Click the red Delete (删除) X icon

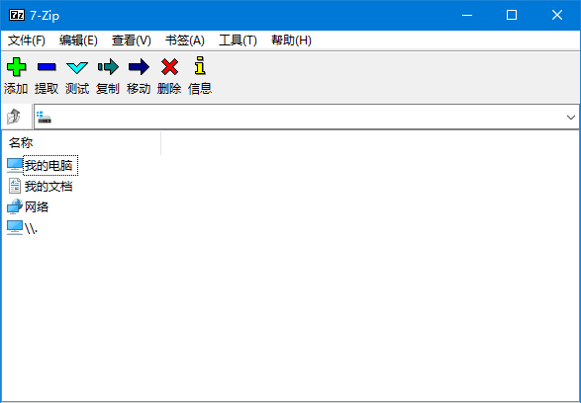[169, 67]
